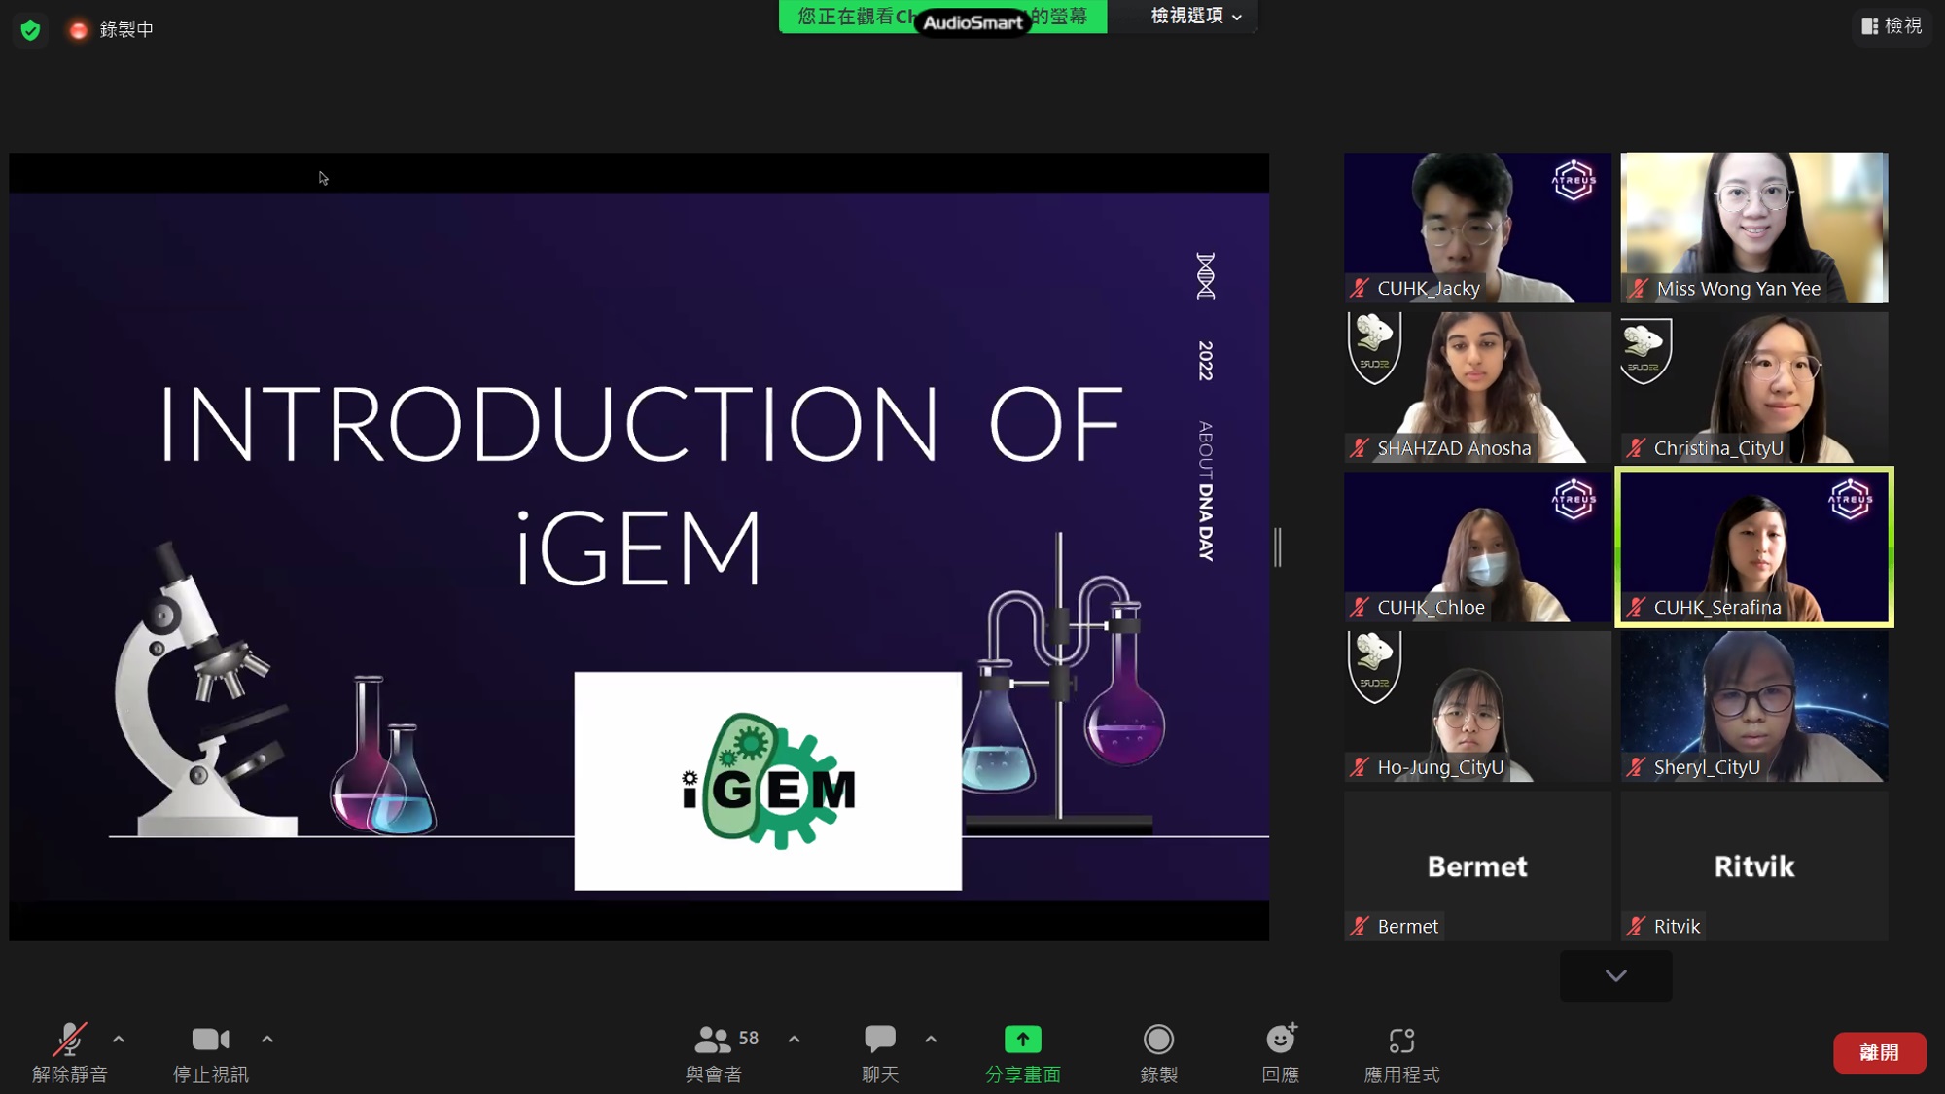Click the '2022' vertical slide text
This screenshot has height=1094, width=1945.
1206,361
